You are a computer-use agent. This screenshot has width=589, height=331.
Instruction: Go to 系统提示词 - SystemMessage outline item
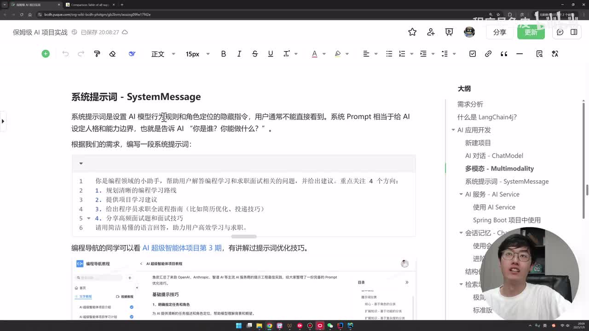[x=507, y=182]
